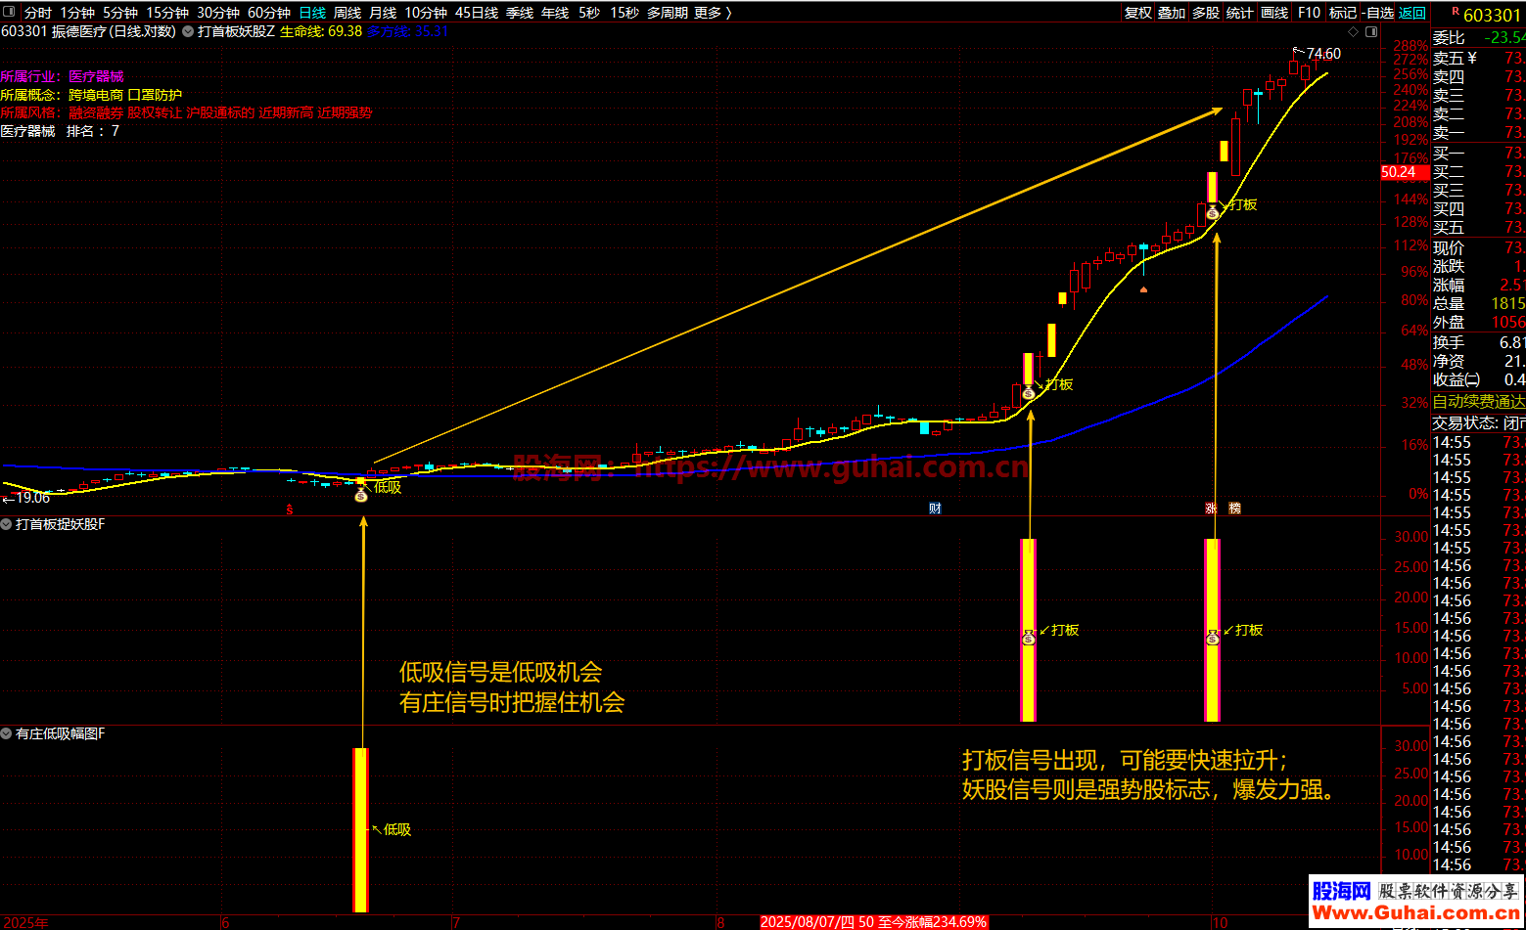
Task: Click the red R icon beside stock code
Action: [x=1456, y=12]
